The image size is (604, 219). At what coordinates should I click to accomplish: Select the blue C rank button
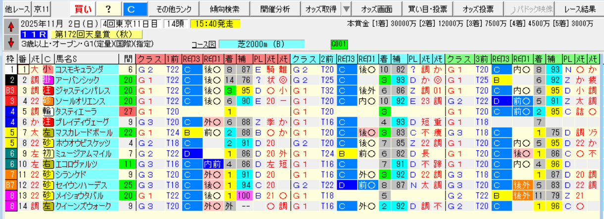135,9
